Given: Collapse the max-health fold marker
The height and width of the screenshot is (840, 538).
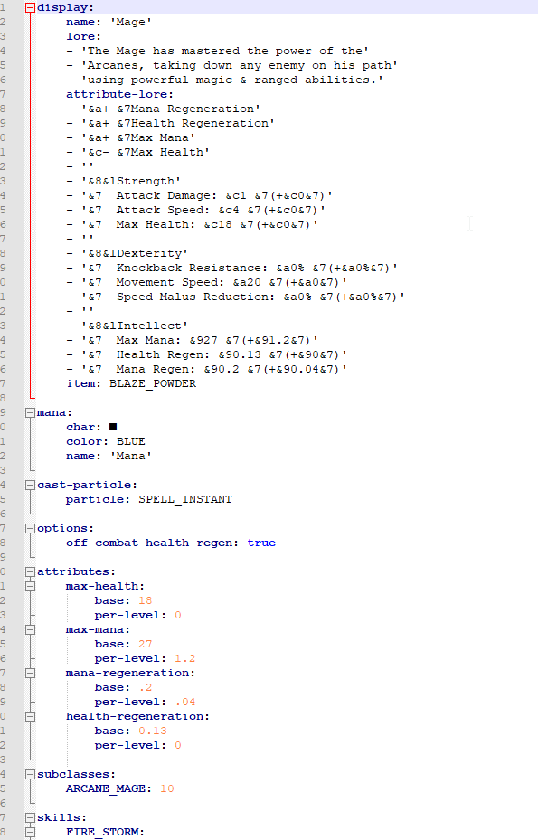Looking at the screenshot, I should 31,586.
